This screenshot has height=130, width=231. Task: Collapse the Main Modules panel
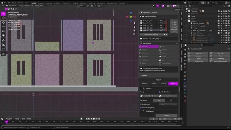tap(177, 43)
